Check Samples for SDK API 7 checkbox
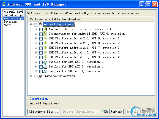Screen dimensions: 159x119 (41, 71)
